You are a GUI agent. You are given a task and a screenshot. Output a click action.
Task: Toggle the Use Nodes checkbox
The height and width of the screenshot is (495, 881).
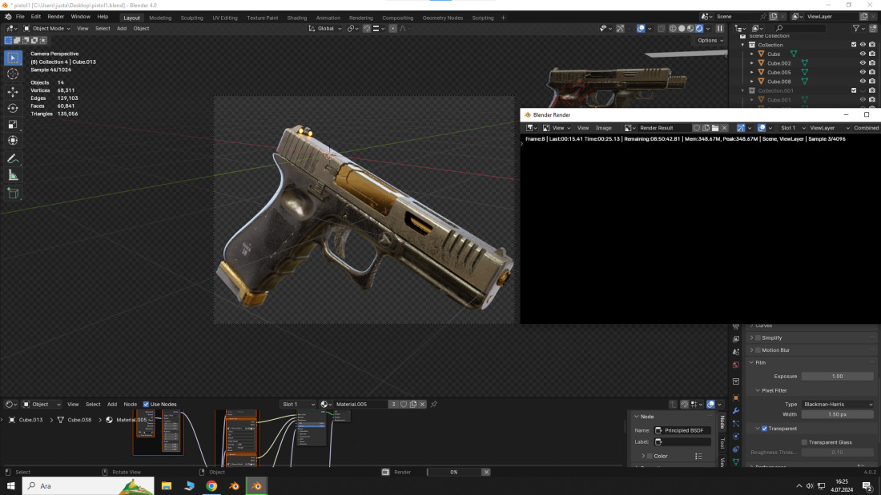click(x=146, y=404)
